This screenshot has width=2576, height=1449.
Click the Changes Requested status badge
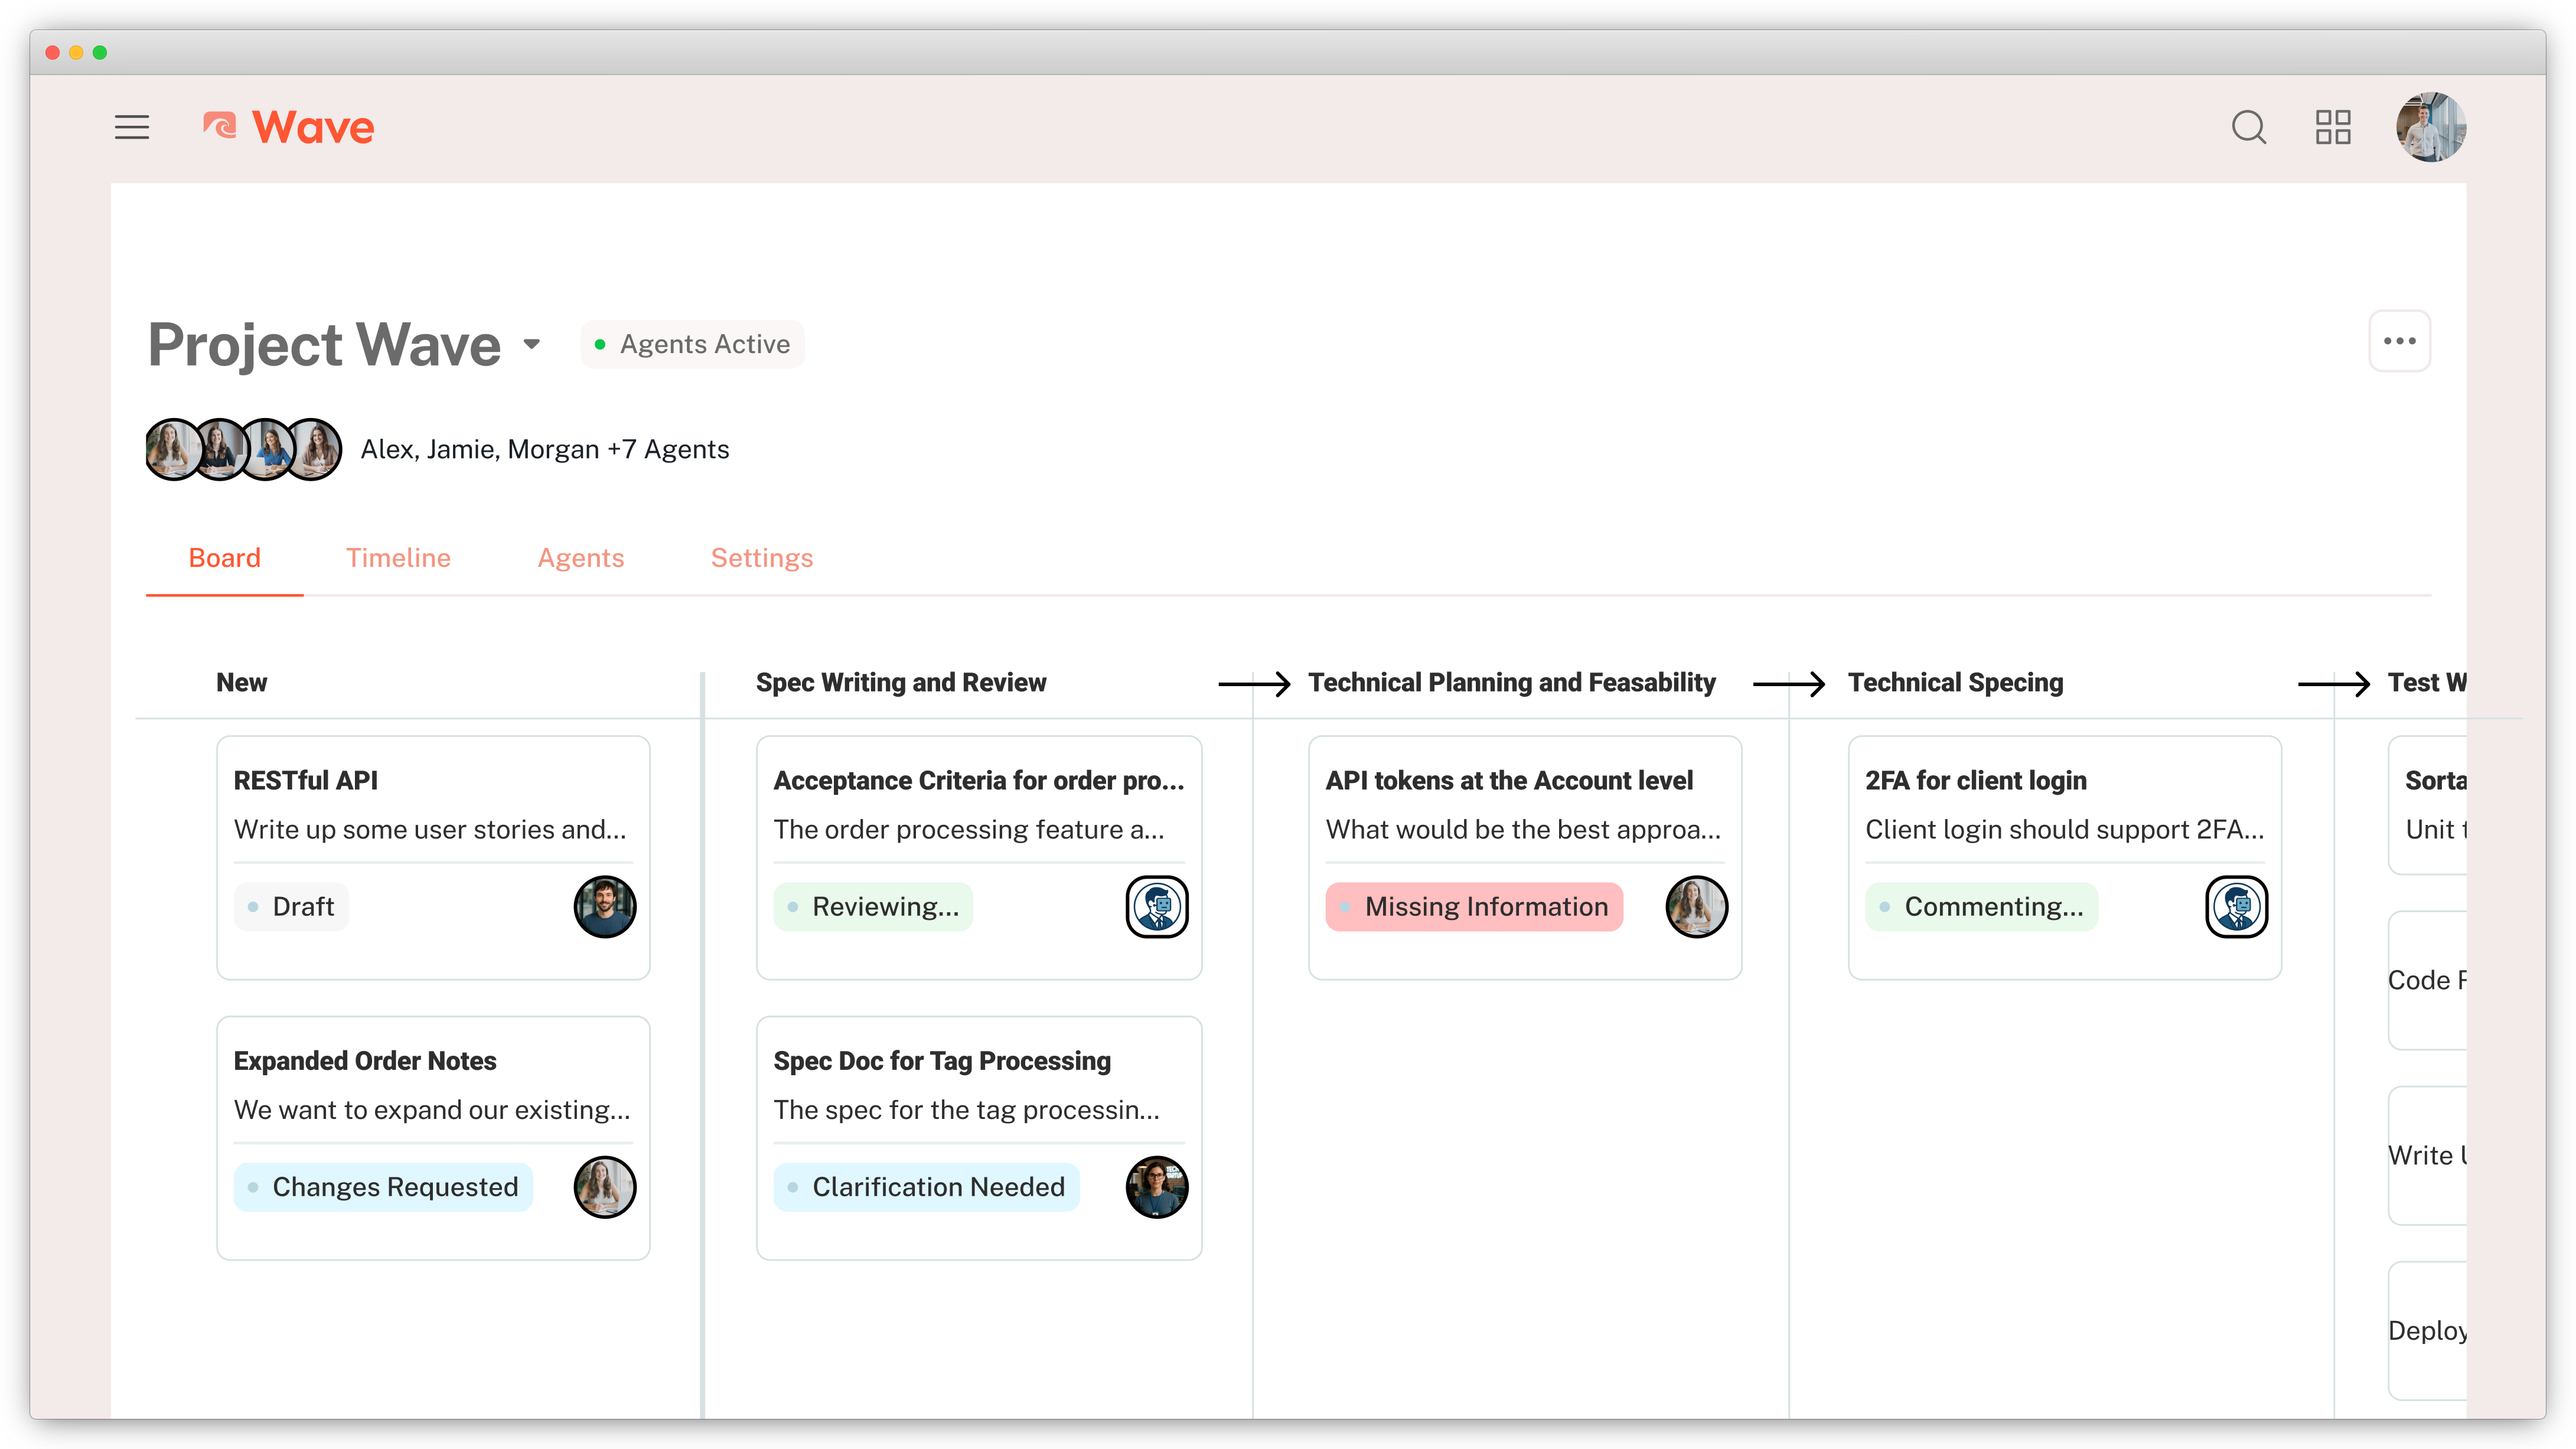pyautogui.click(x=383, y=1186)
